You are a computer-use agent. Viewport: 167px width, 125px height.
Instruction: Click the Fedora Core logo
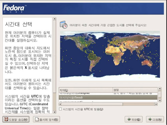(x=15, y=9)
